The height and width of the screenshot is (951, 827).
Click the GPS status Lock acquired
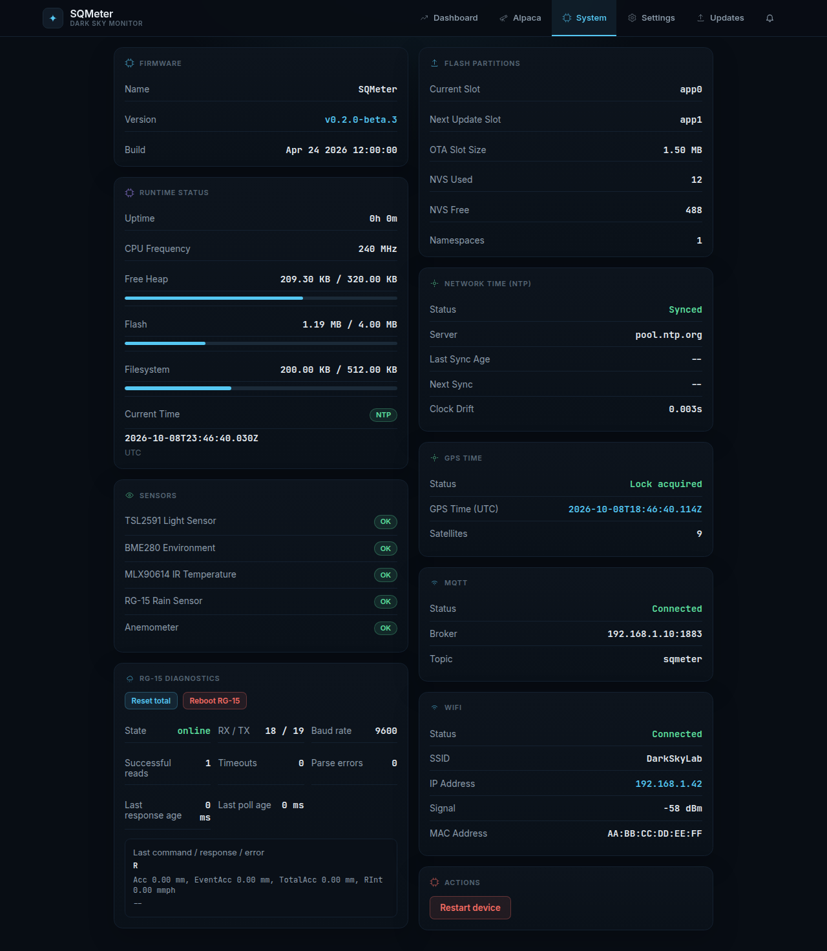666,484
